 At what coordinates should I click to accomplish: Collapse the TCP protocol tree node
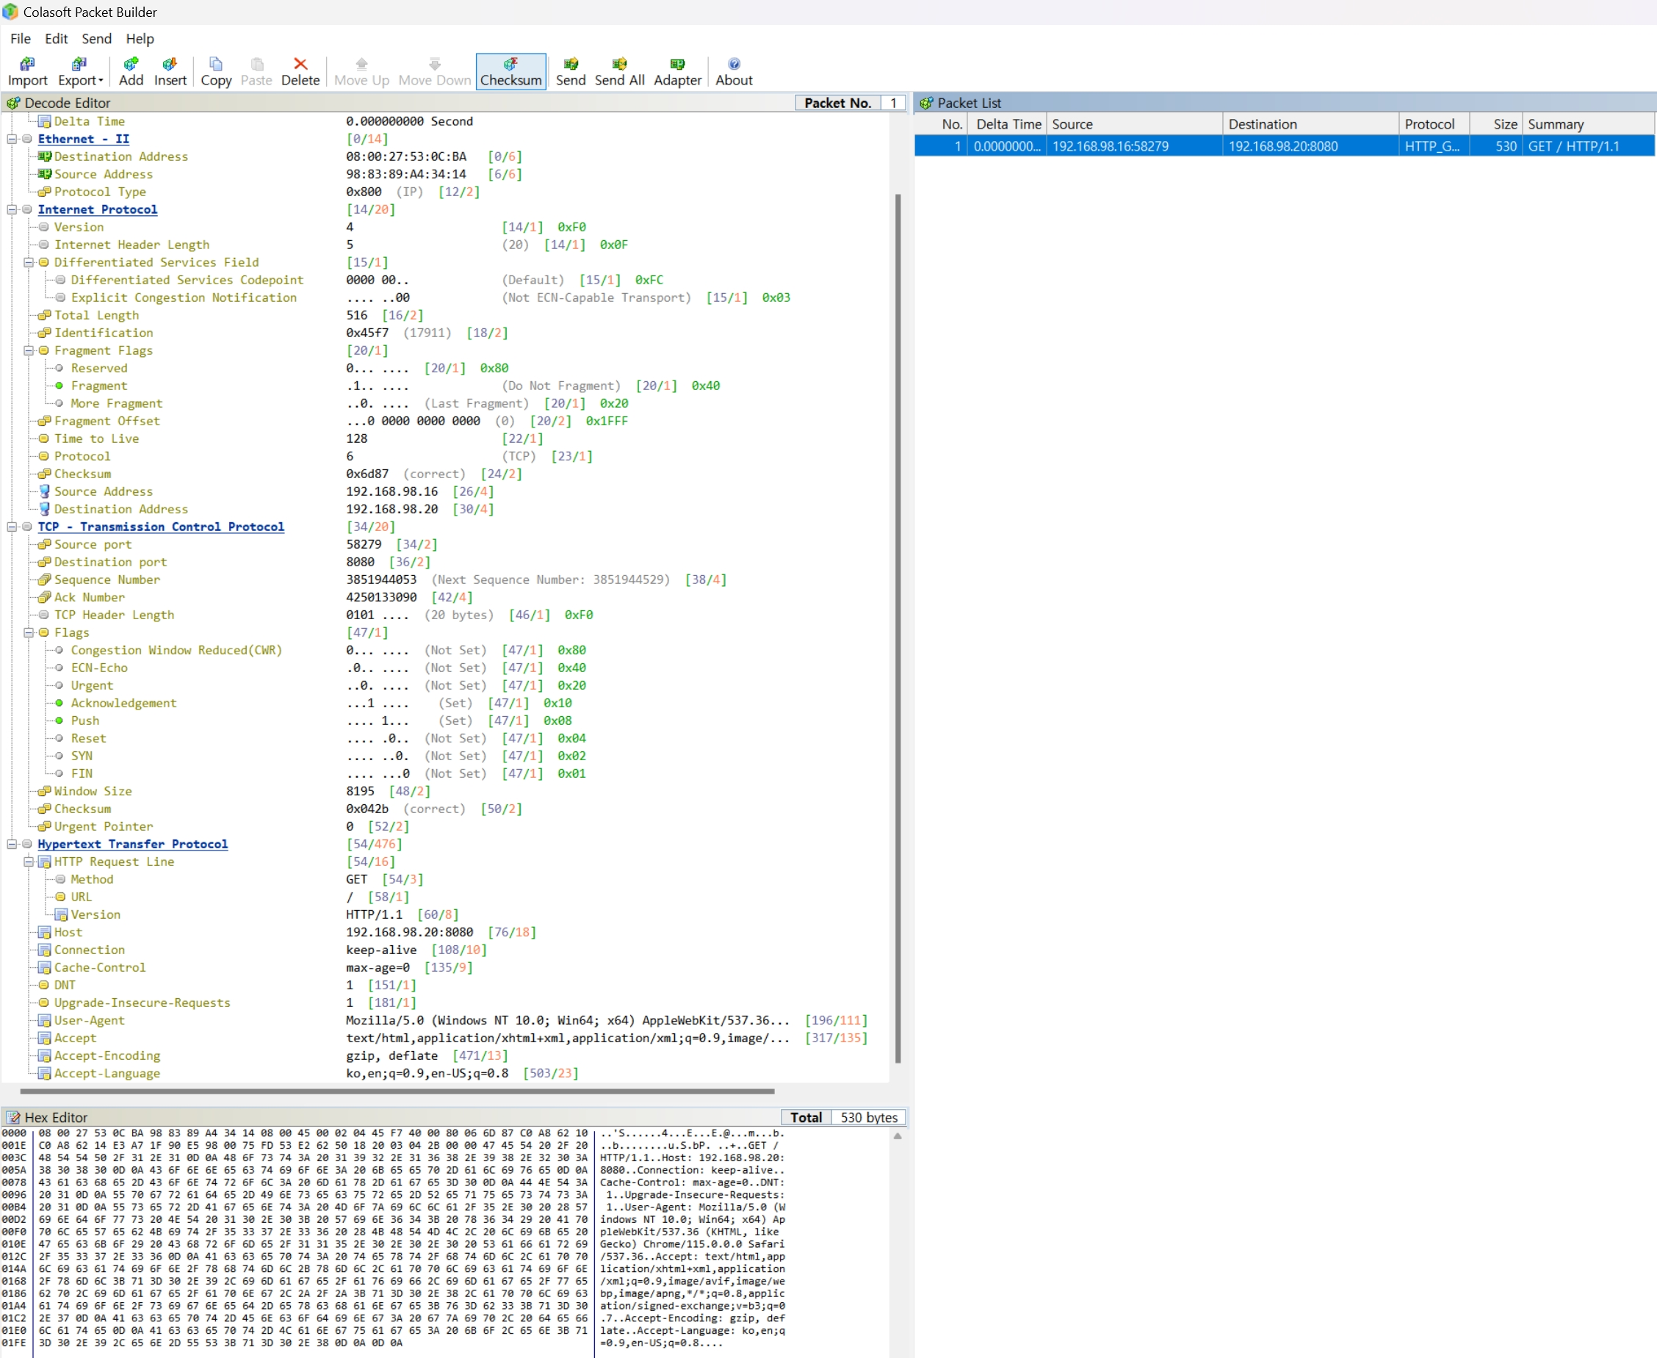click(11, 527)
